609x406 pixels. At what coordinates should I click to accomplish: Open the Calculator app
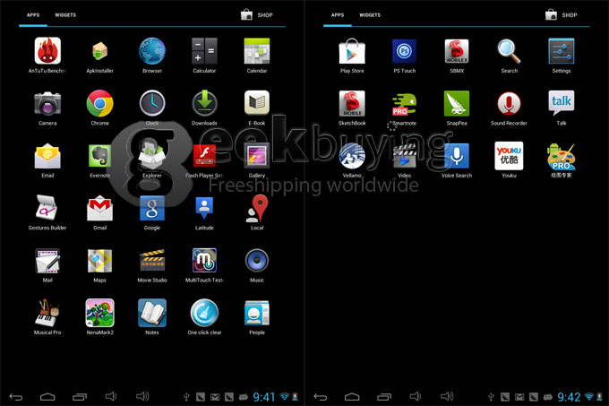[204, 51]
